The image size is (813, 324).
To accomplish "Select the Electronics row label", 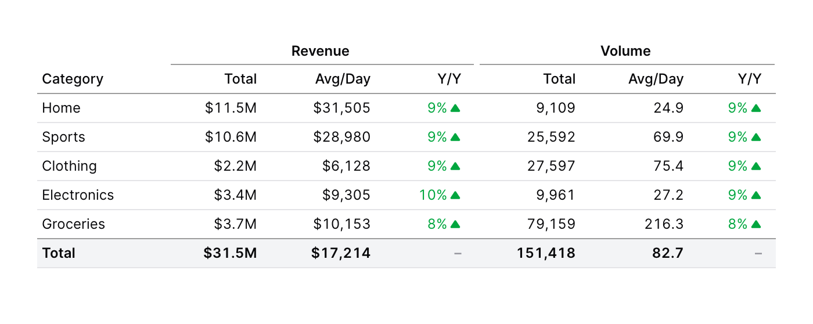I will [x=78, y=195].
